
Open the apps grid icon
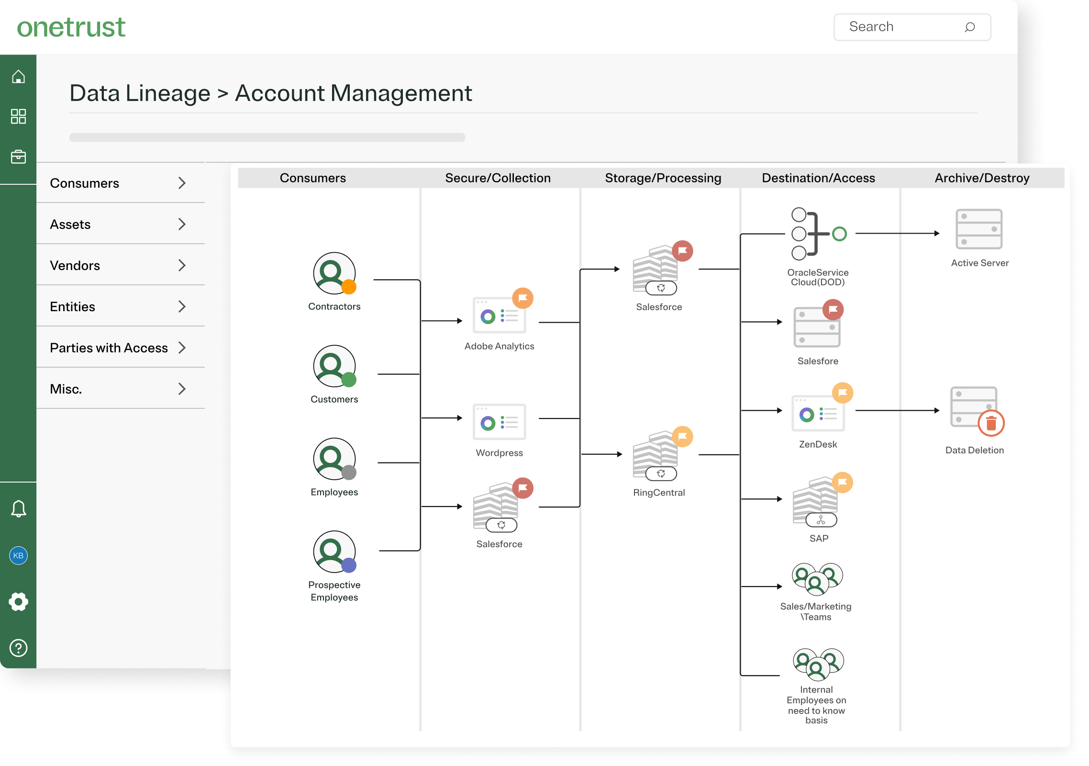18,116
